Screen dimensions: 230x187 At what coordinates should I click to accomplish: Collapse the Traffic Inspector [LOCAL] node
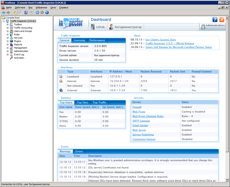4,21
